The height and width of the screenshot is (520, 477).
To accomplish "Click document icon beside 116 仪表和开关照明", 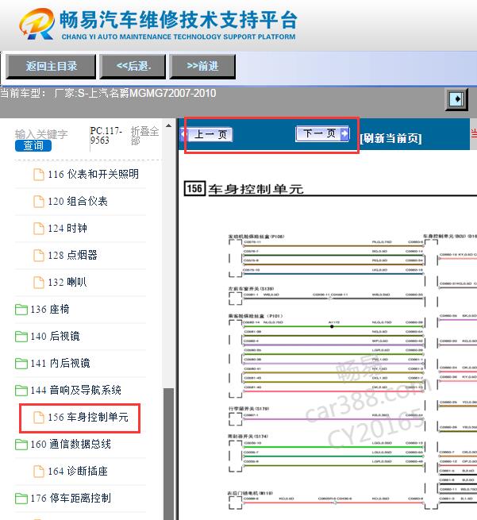I will coord(39,175).
